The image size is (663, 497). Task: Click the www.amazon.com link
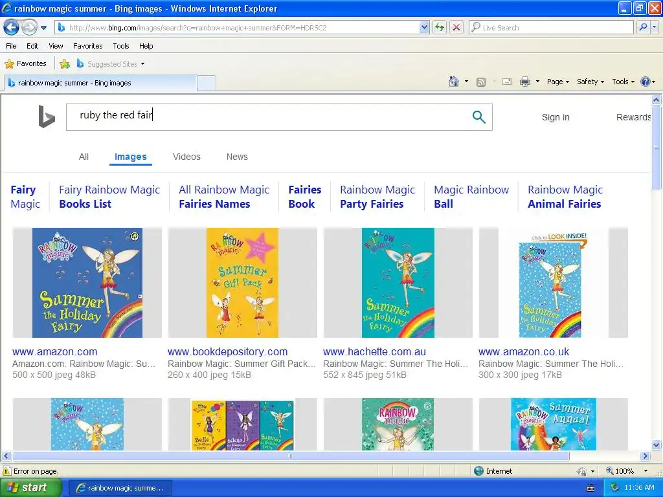(x=54, y=351)
